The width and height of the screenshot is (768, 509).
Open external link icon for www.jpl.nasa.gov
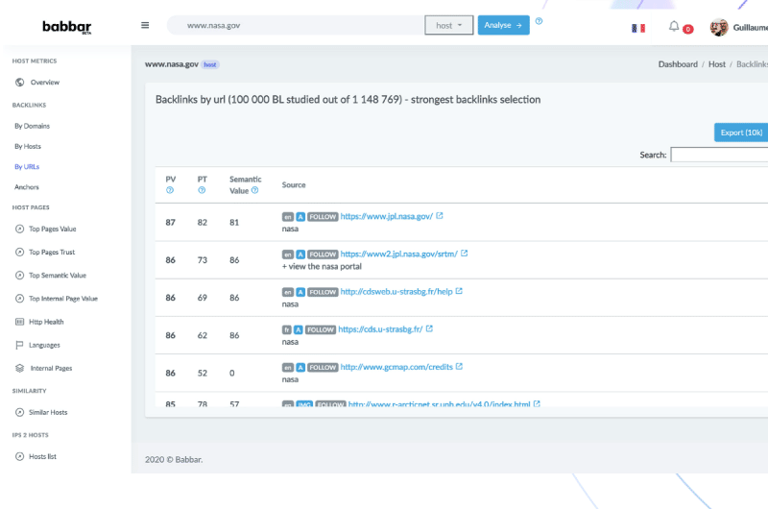pyautogui.click(x=440, y=215)
